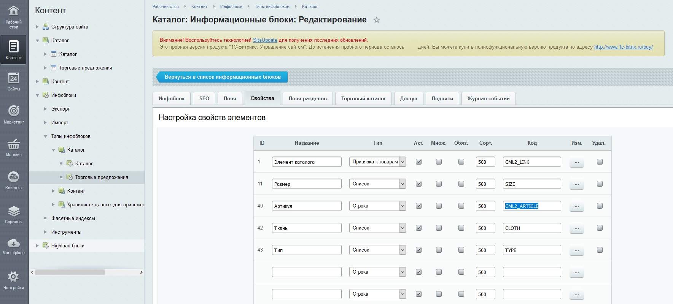673x304 pixels.
Task: Toggle required checkbox for Артикул property
Action: click(x=461, y=206)
